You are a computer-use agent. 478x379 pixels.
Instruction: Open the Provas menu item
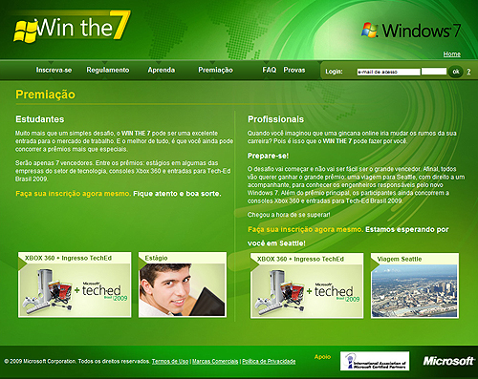294,70
